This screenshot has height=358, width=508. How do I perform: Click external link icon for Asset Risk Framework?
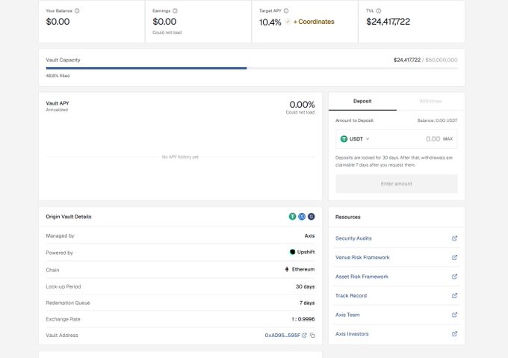tap(454, 277)
